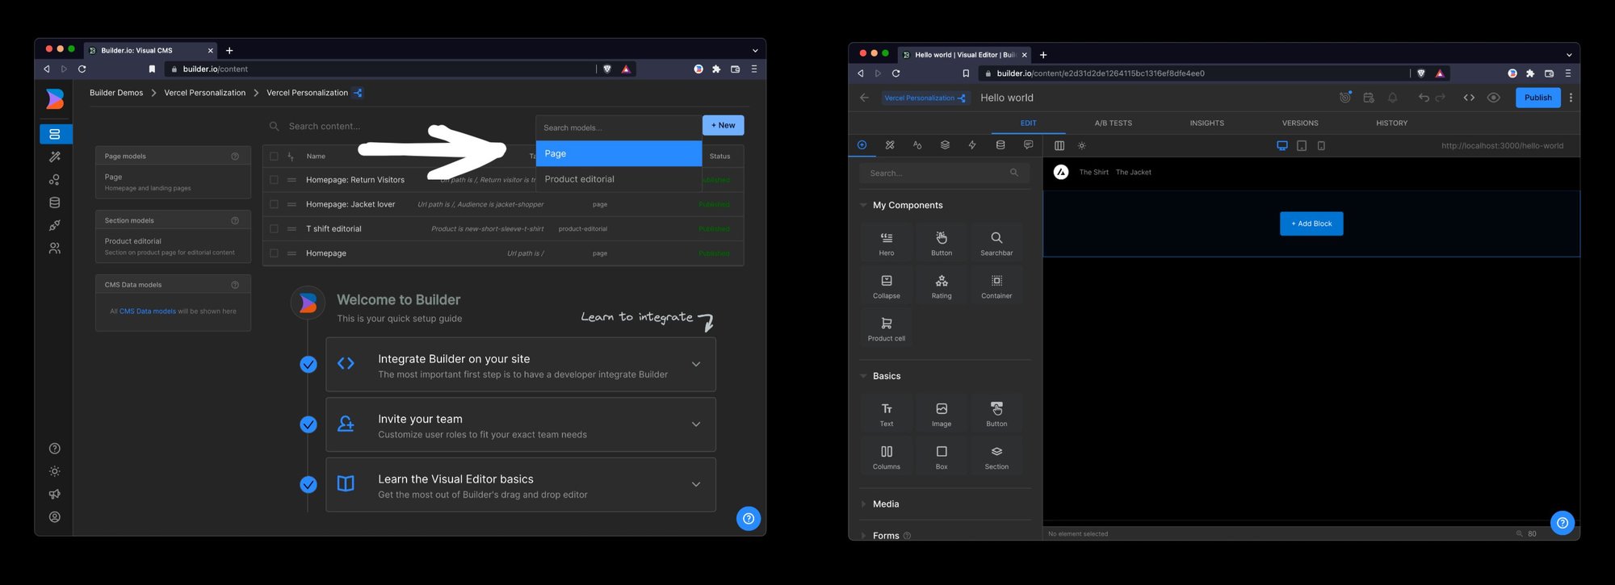This screenshot has height=585, width=1615.
Task: Click the theme sun icon in left sidebar
Action: [x=55, y=471]
